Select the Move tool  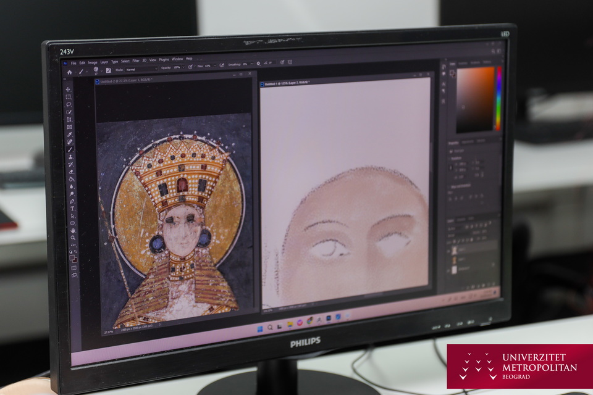point(68,89)
